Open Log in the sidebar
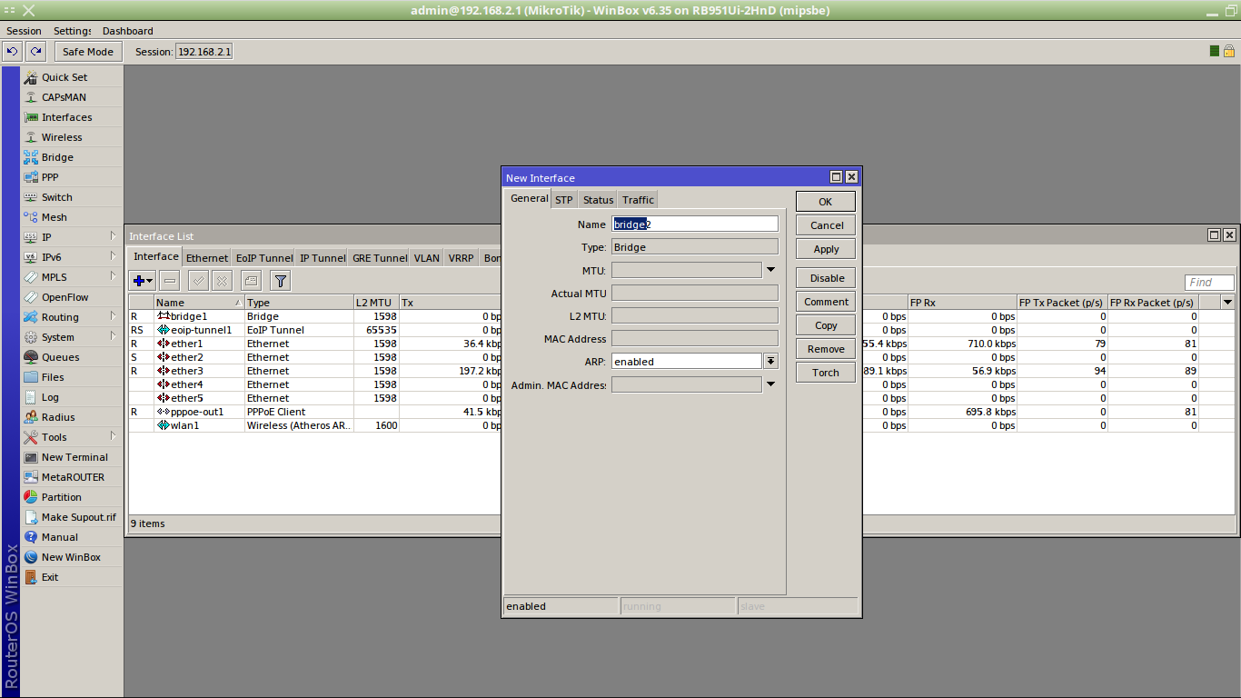The height and width of the screenshot is (698, 1241). tap(71, 397)
